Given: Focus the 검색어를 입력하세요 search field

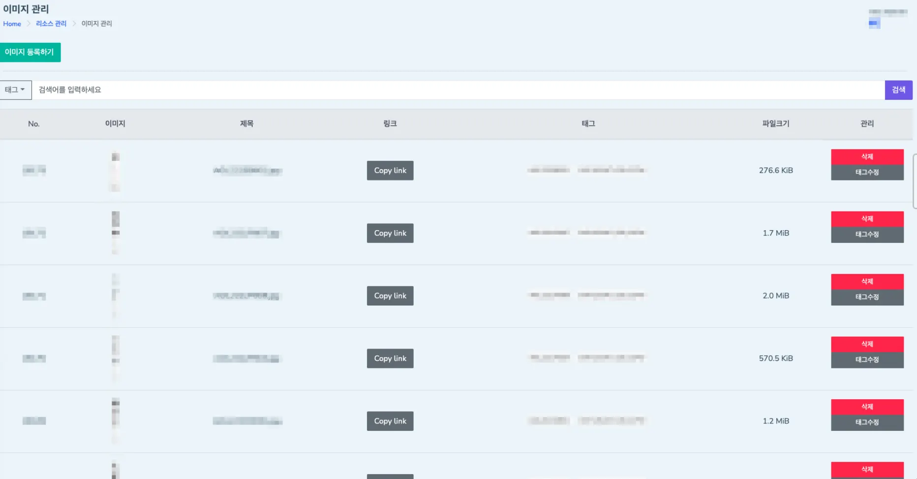Looking at the screenshot, I should click(458, 90).
